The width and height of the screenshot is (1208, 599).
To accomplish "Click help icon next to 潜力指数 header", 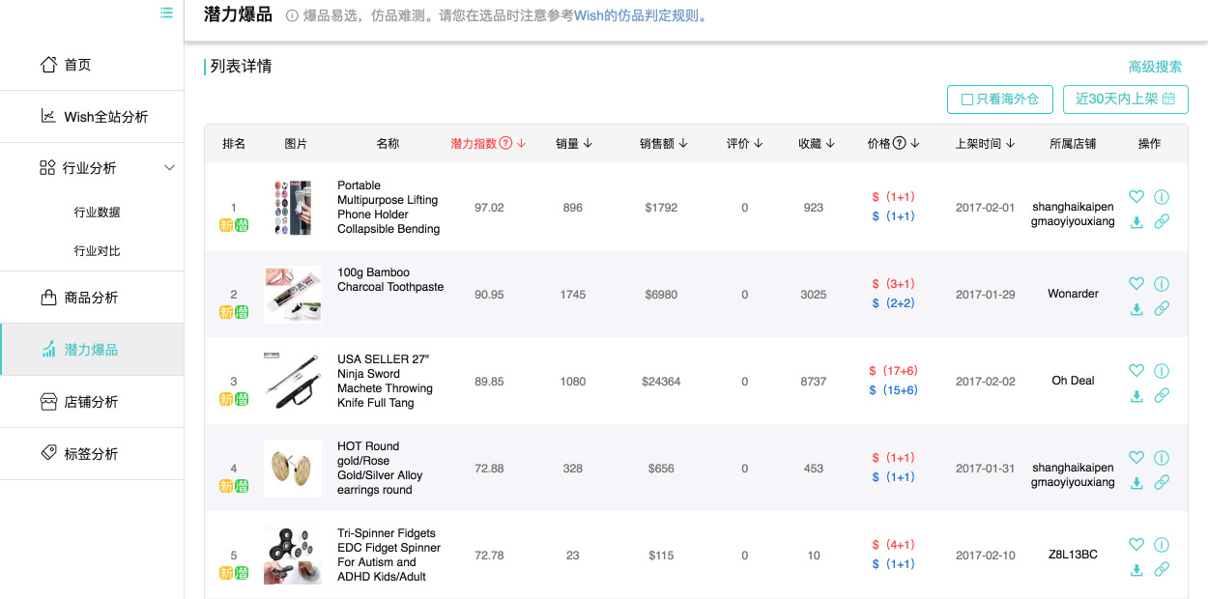I will pos(505,144).
